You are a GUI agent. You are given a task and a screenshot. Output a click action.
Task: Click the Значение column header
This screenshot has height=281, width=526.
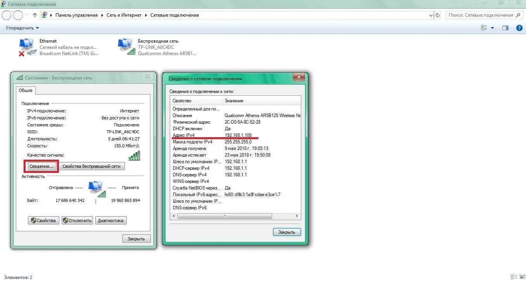tap(262, 101)
